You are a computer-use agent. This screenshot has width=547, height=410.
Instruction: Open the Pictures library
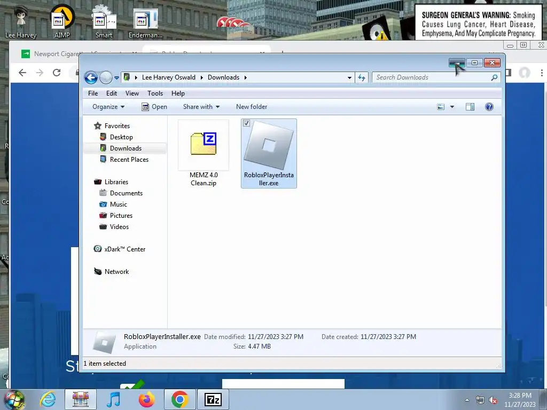coord(116,216)
